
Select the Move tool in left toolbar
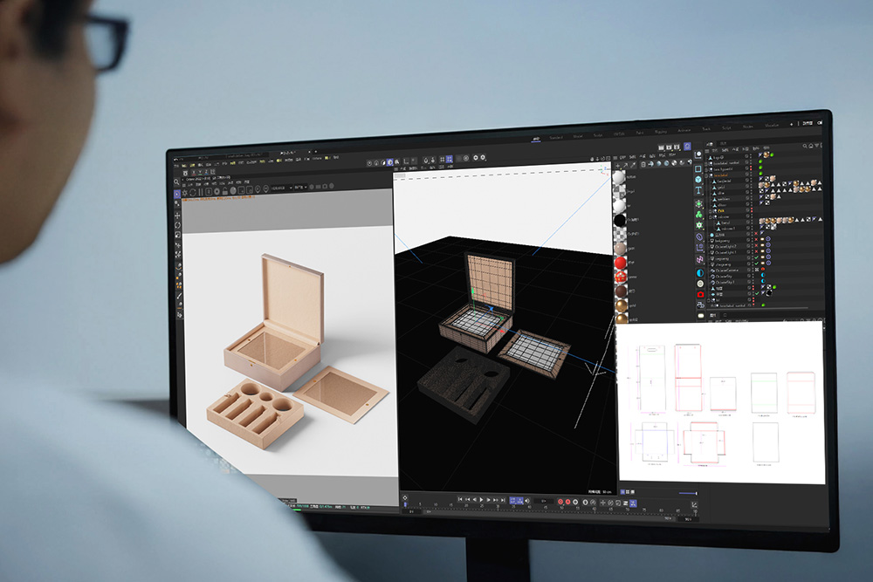tap(178, 215)
